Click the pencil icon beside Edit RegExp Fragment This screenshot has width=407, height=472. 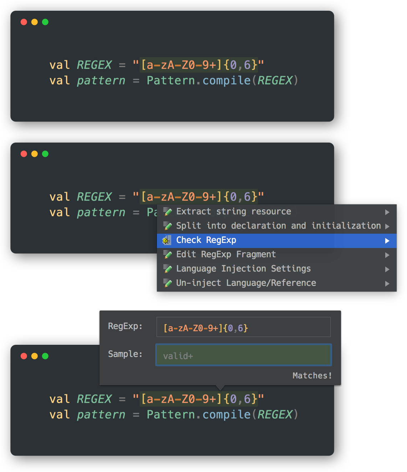click(168, 255)
